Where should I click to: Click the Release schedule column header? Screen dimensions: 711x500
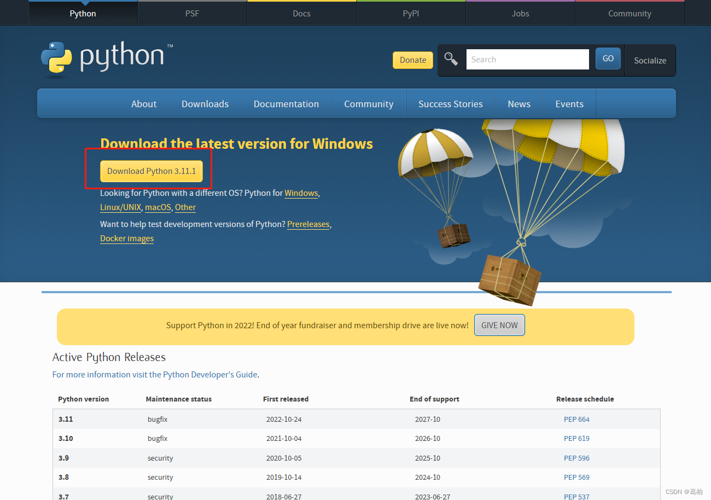click(585, 399)
